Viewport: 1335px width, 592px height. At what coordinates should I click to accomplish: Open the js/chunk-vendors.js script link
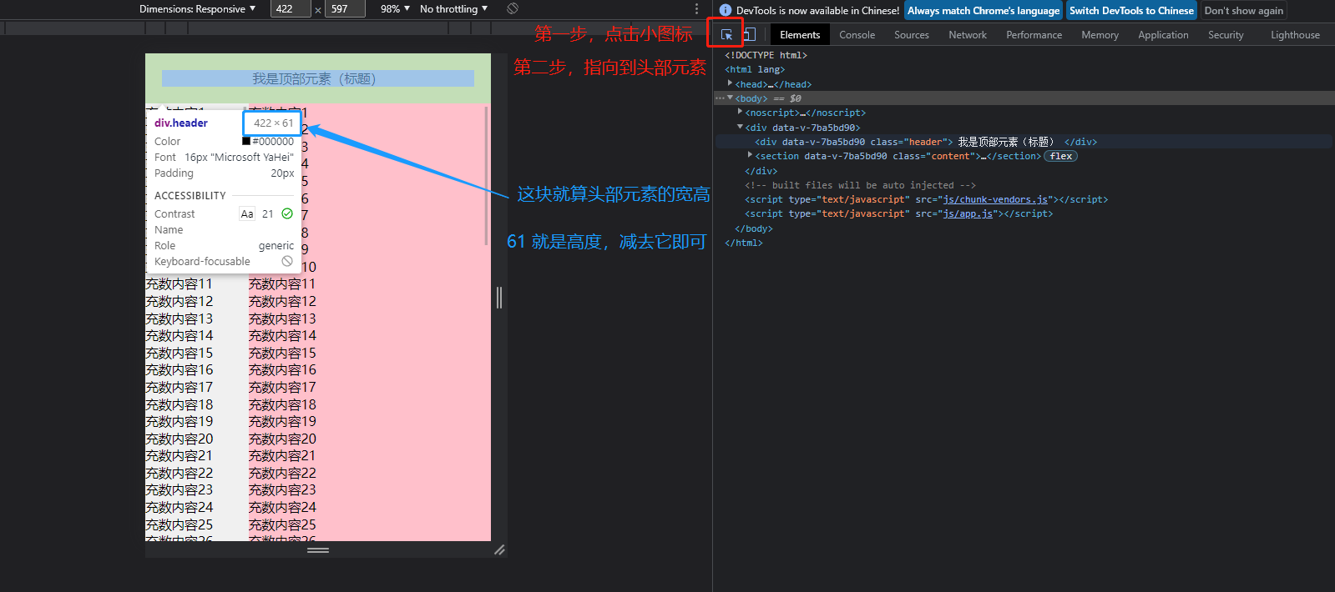(x=995, y=199)
